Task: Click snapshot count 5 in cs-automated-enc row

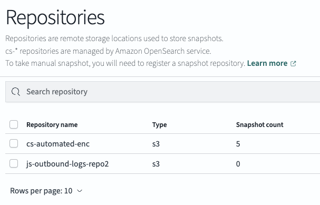Action: click(238, 144)
